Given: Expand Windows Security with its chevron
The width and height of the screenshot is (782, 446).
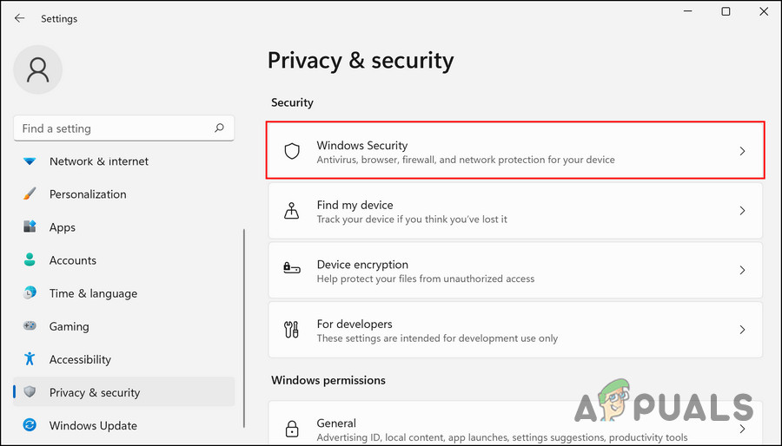Looking at the screenshot, I should 742,152.
